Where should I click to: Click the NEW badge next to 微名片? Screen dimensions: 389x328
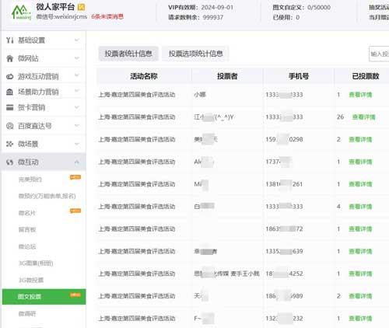[x=75, y=211]
